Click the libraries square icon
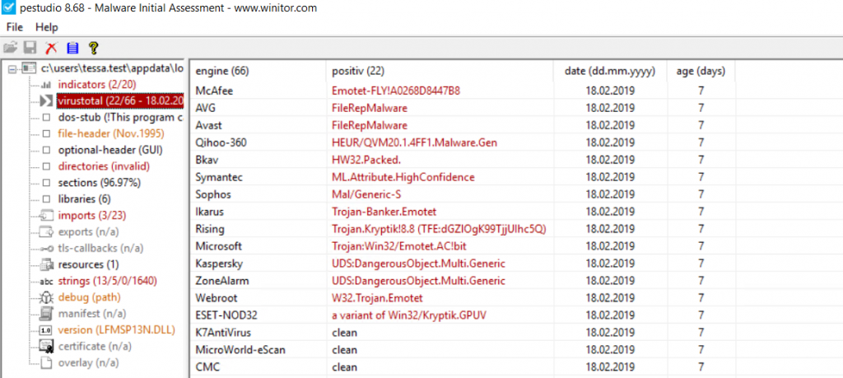843x378 pixels. tap(46, 199)
